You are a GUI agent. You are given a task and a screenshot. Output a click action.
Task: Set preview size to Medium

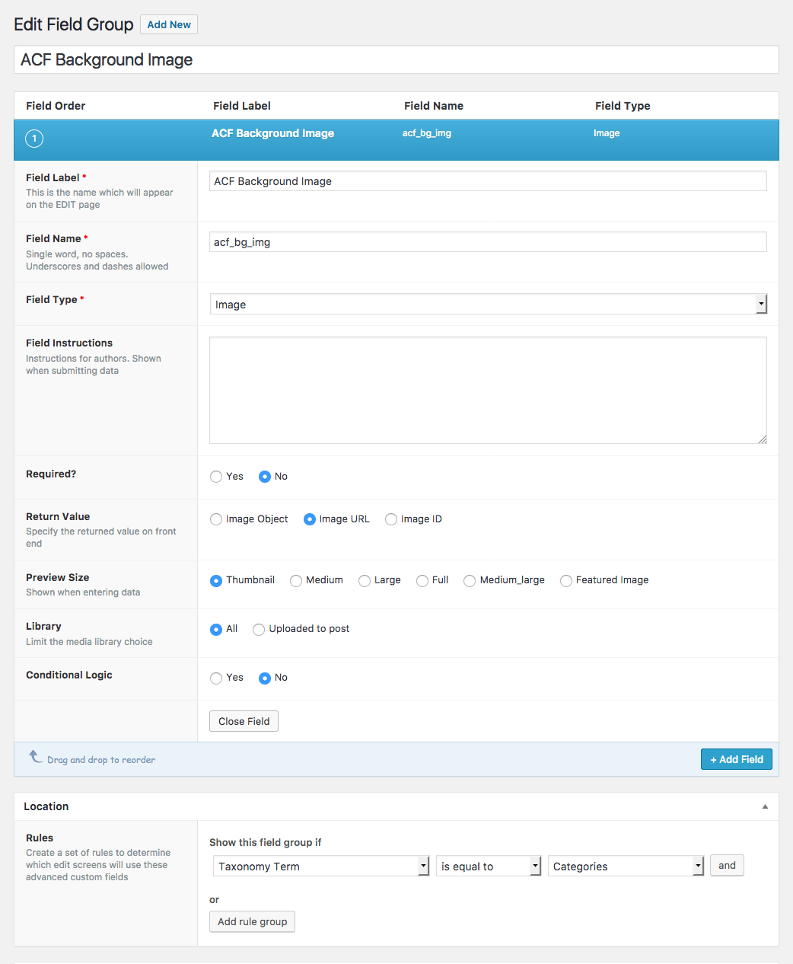click(296, 580)
